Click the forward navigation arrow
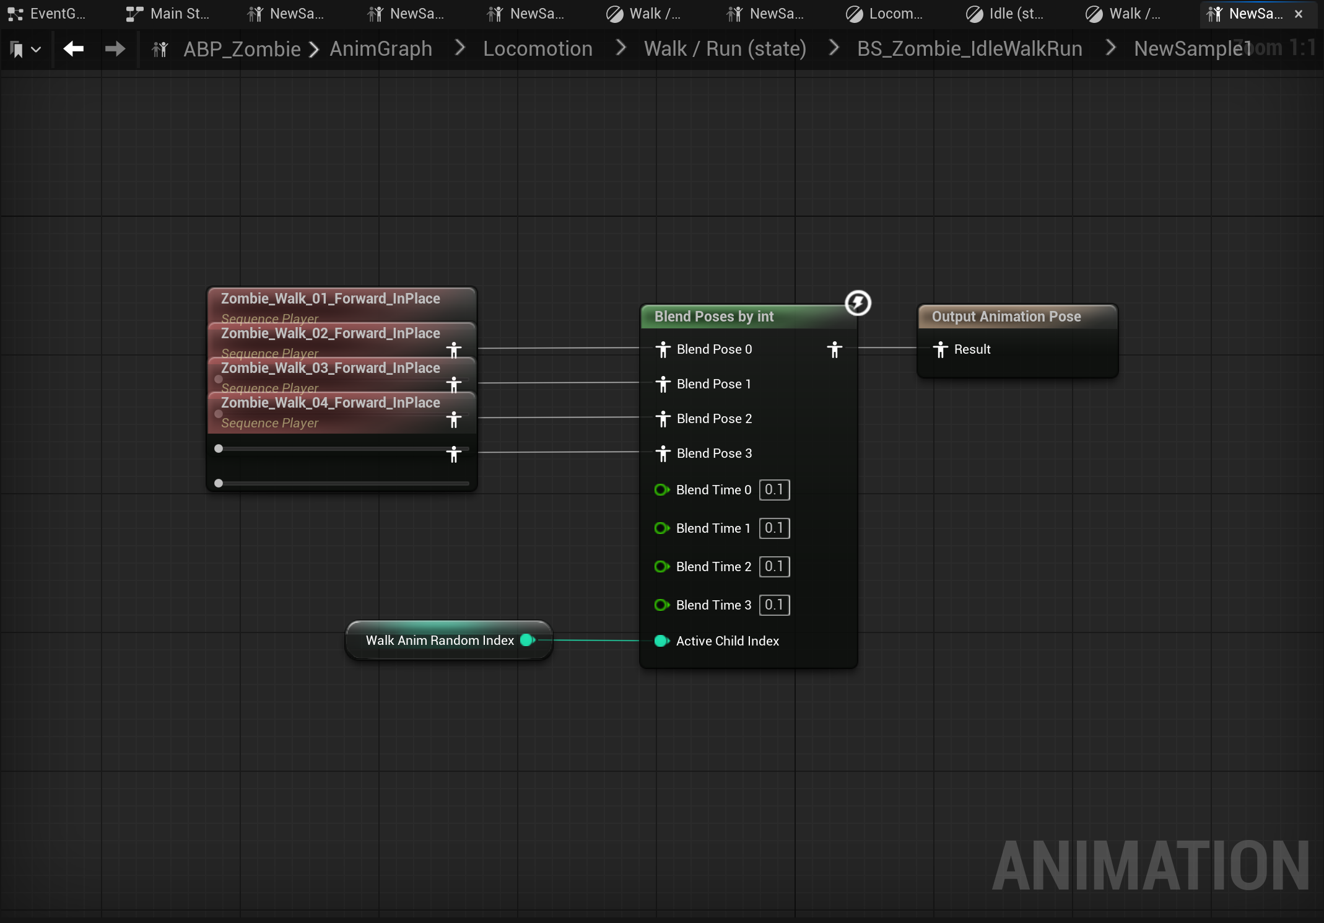 coord(115,48)
